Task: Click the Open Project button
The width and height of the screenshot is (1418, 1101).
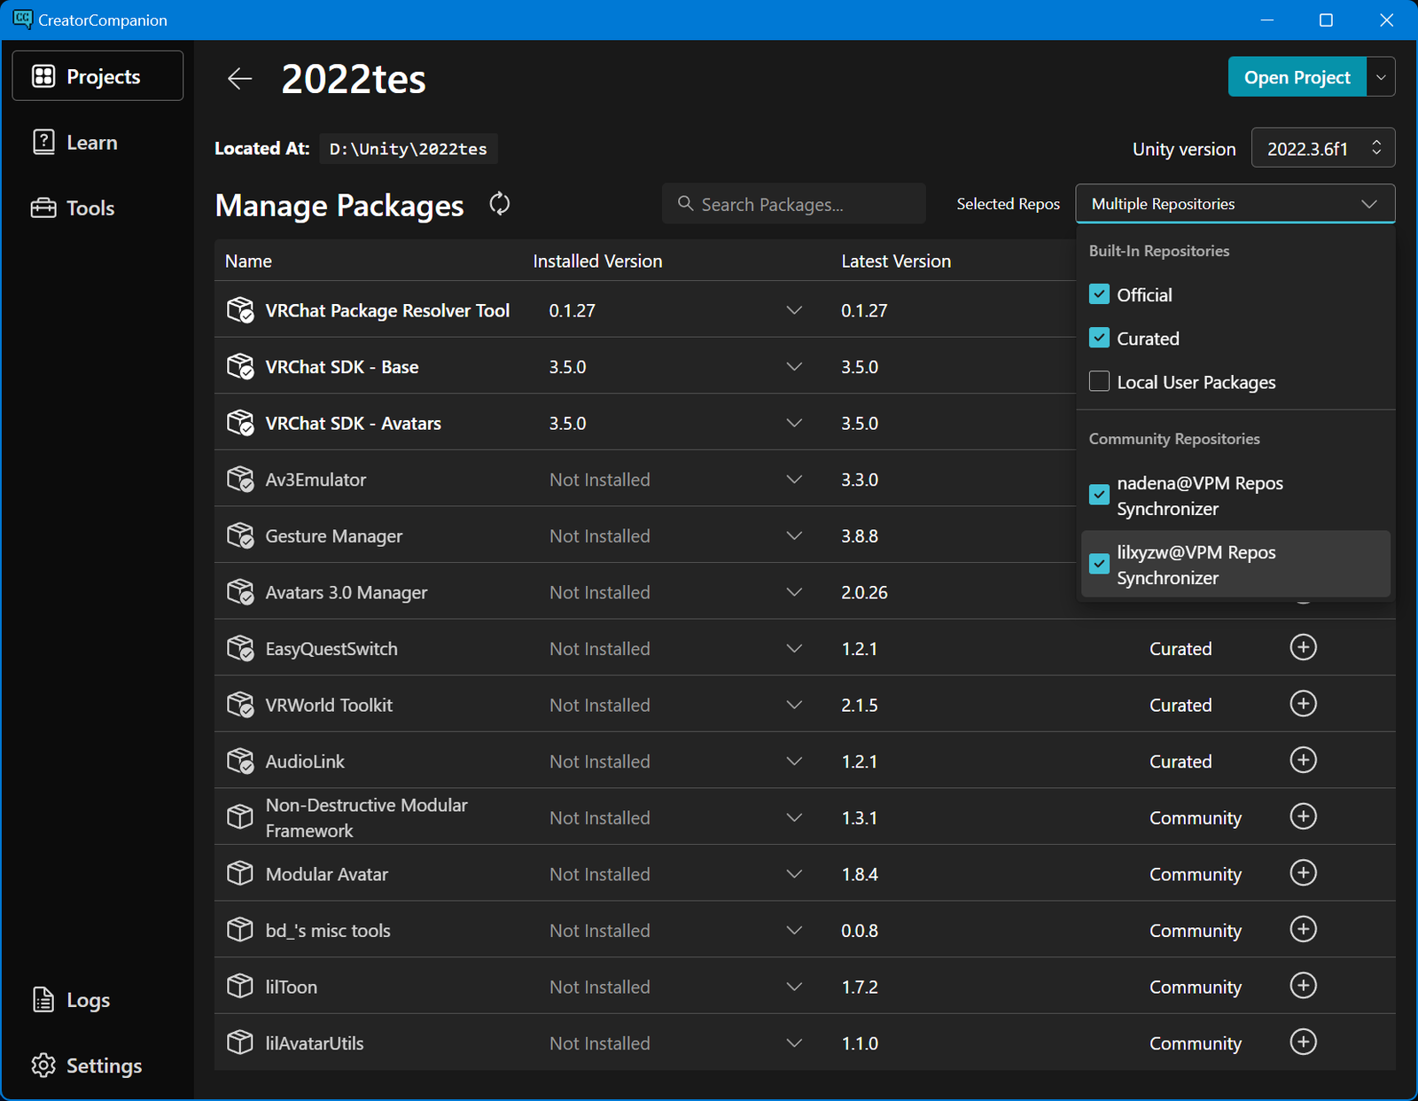Action: pos(1297,77)
